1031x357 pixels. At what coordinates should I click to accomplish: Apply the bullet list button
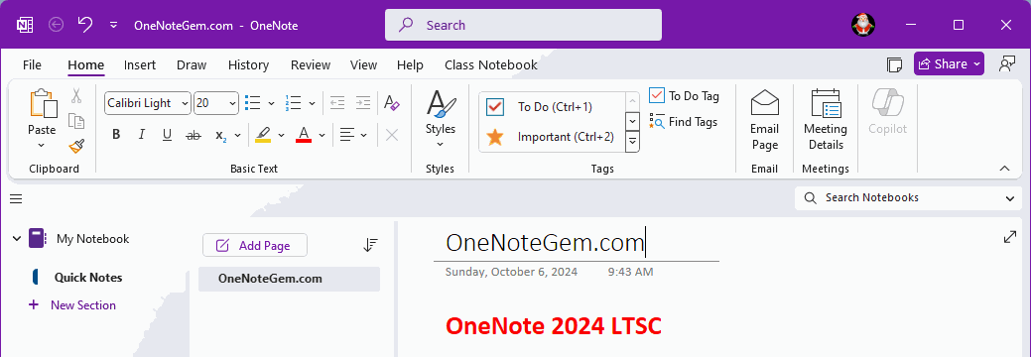pos(252,103)
